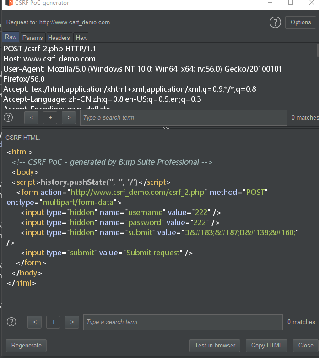Click 'Request to: http://www.csrf_demo.com' label

[58, 22]
